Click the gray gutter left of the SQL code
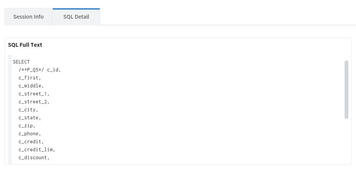This screenshot has width=356, height=171. [x=10, y=110]
